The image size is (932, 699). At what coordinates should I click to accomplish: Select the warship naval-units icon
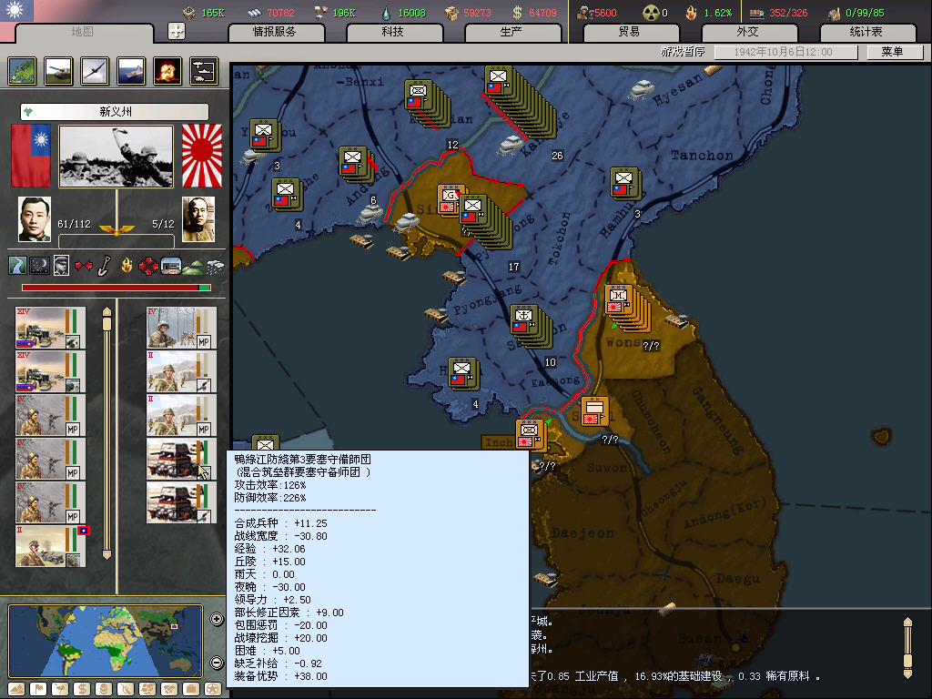(131, 71)
